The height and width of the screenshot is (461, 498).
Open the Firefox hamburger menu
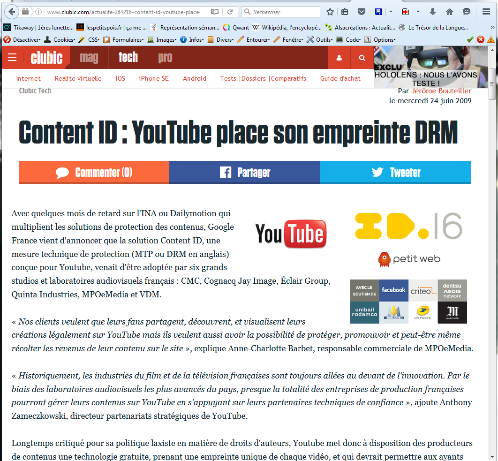tap(486, 12)
